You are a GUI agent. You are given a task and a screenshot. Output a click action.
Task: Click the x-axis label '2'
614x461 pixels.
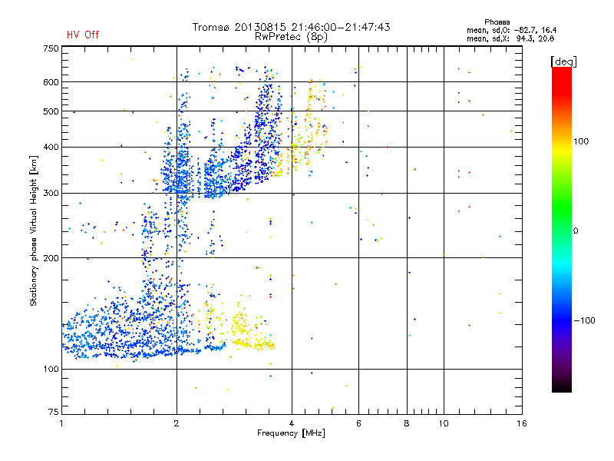pyautogui.click(x=177, y=423)
